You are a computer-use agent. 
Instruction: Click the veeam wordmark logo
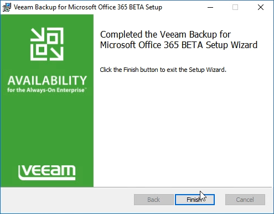point(47,173)
